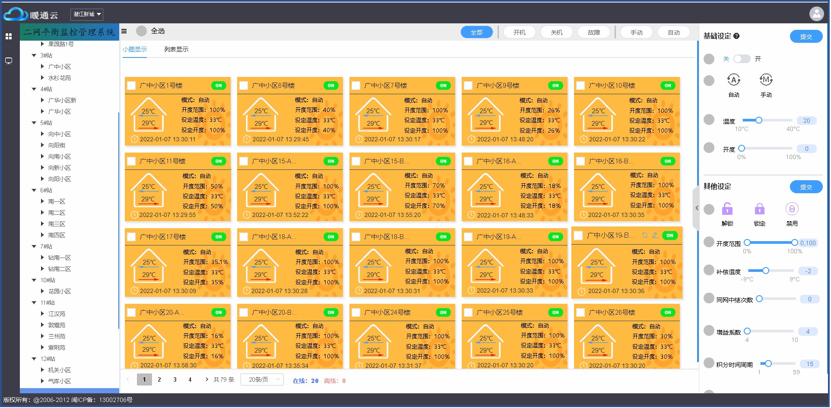Image resolution: width=831 pixels, height=408 pixels.
Task: Select the house icon on 广中小区10号楼 card
Action: [x=598, y=115]
